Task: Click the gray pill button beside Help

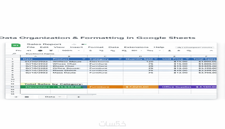Action: tap(195, 47)
